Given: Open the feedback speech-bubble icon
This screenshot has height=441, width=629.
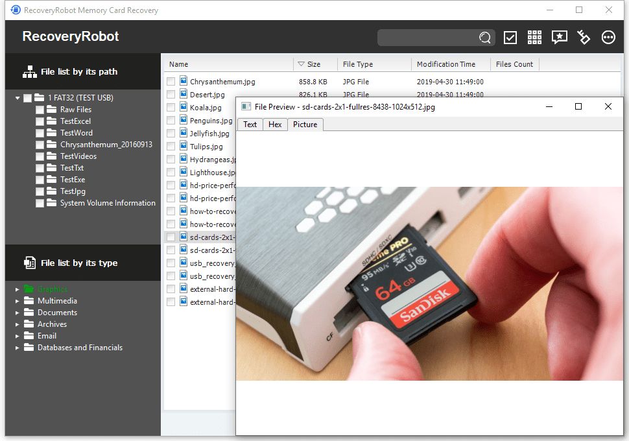Looking at the screenshot, I should (559, 37).
